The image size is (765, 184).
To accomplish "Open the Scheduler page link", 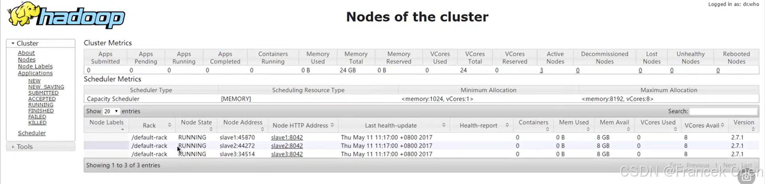I will 32,133.
